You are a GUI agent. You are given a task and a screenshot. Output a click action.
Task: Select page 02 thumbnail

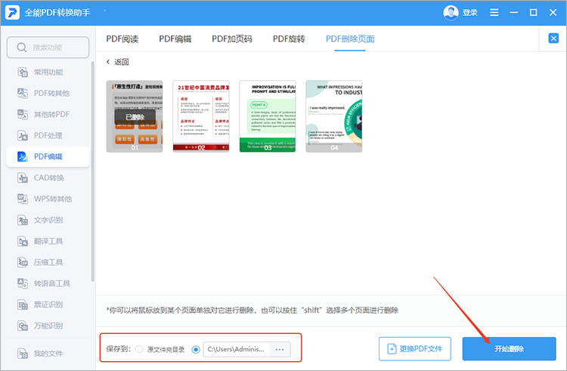201,116
